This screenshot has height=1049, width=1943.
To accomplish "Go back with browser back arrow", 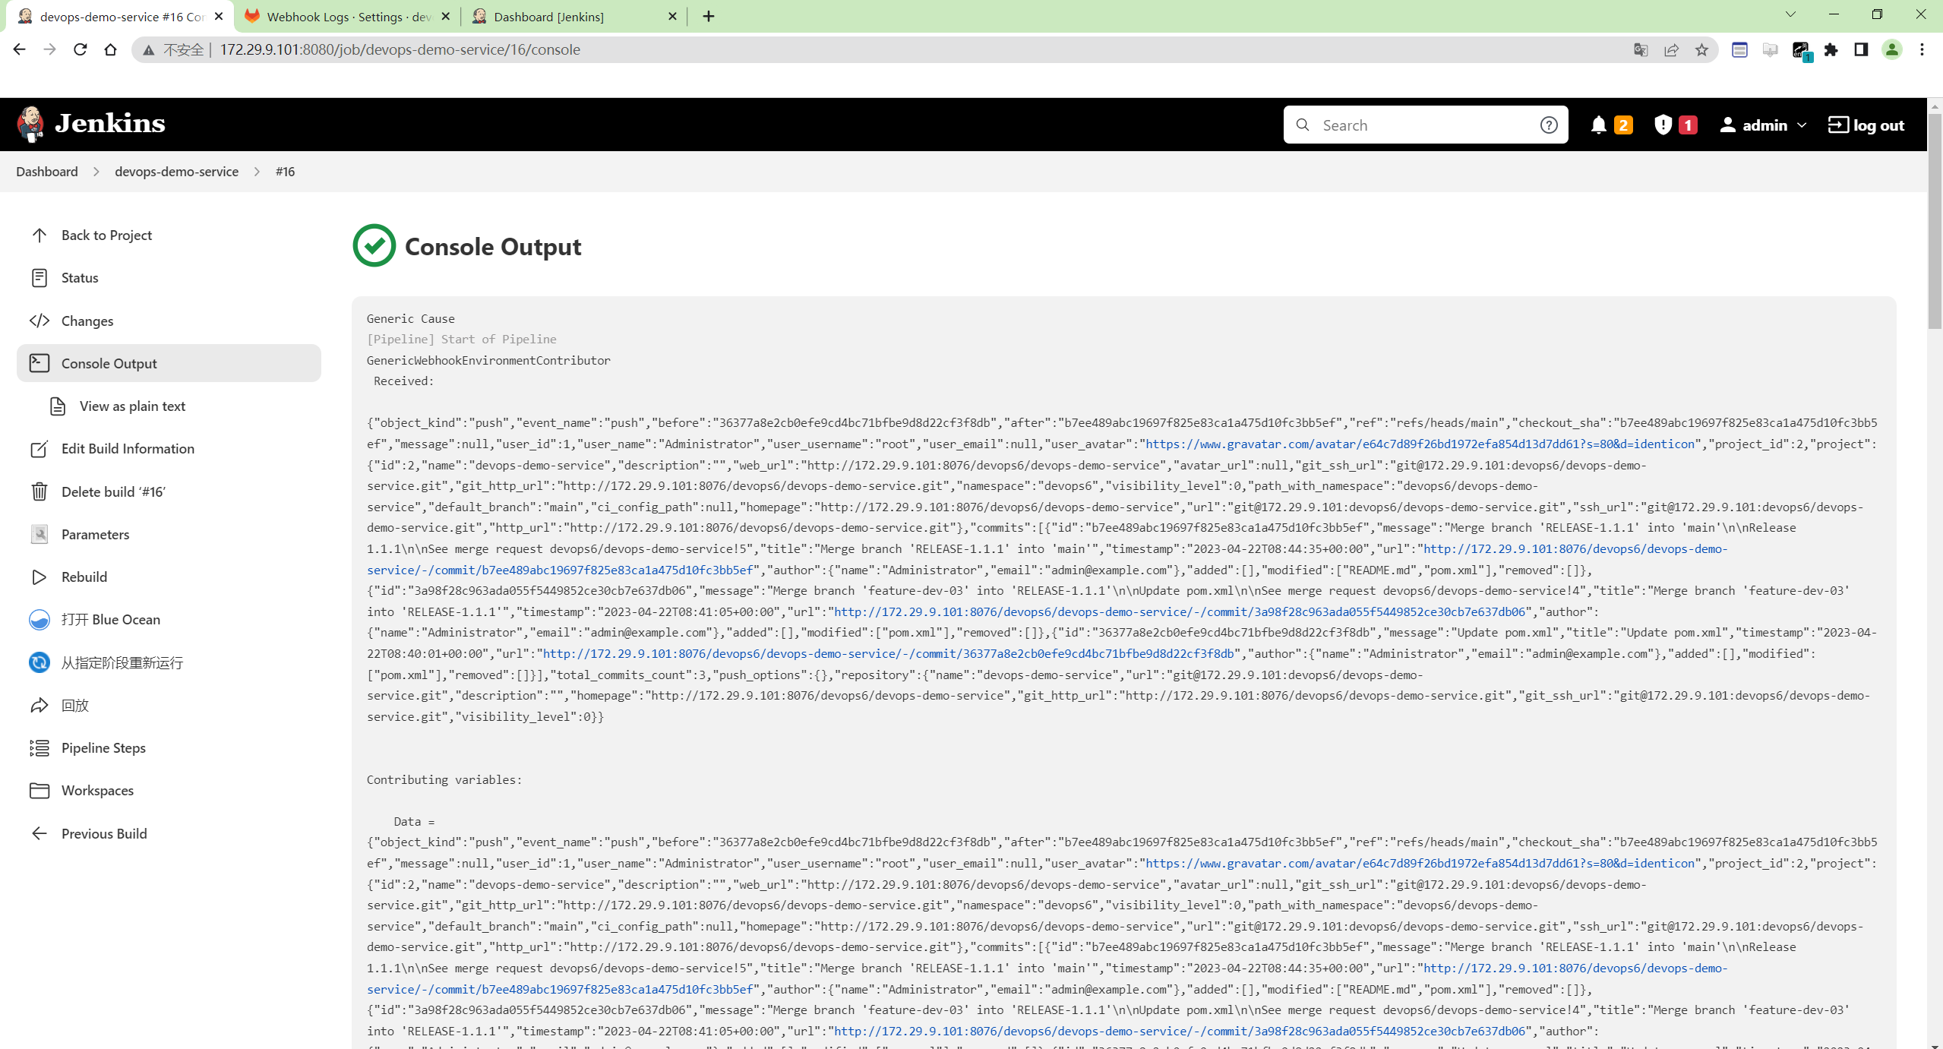I will (19, 49).
